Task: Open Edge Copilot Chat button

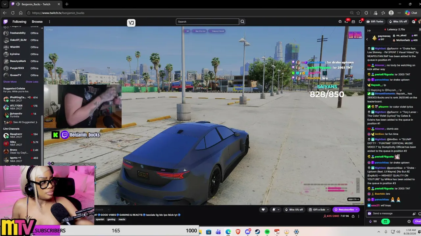Action: point(411,13)
